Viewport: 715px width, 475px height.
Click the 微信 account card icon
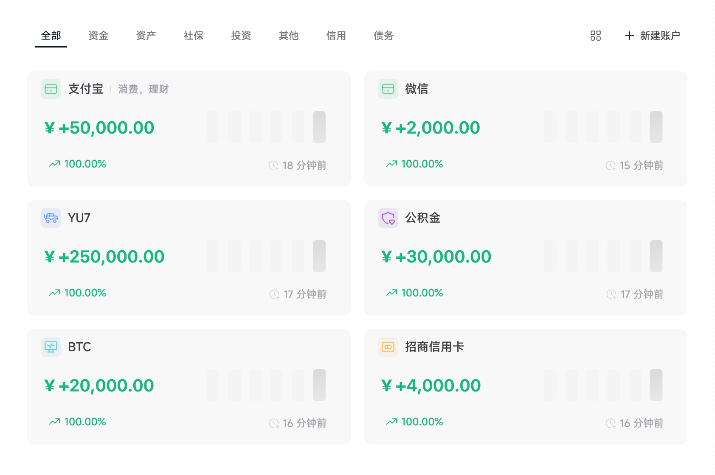[388, 89]
